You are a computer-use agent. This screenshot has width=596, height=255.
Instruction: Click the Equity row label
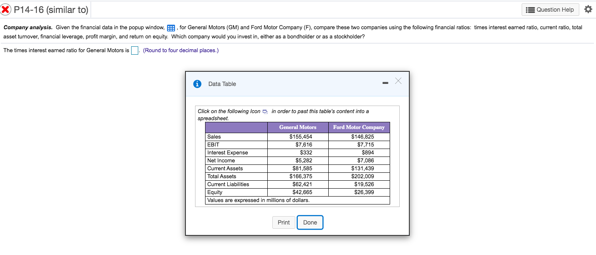click(215, 192)
